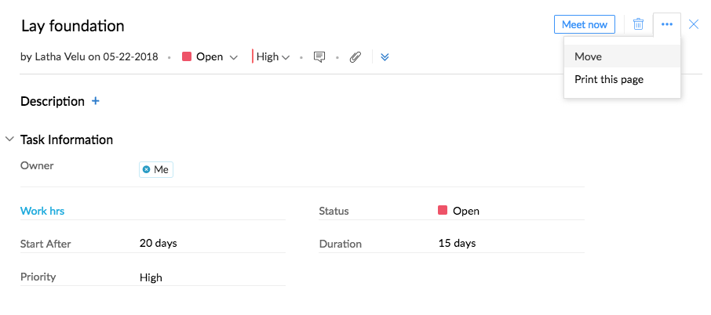Image resolution: width=711 pixels, height=315 pixels.
Task: Delete task using trash icon
Action: (x=638, y=24)
